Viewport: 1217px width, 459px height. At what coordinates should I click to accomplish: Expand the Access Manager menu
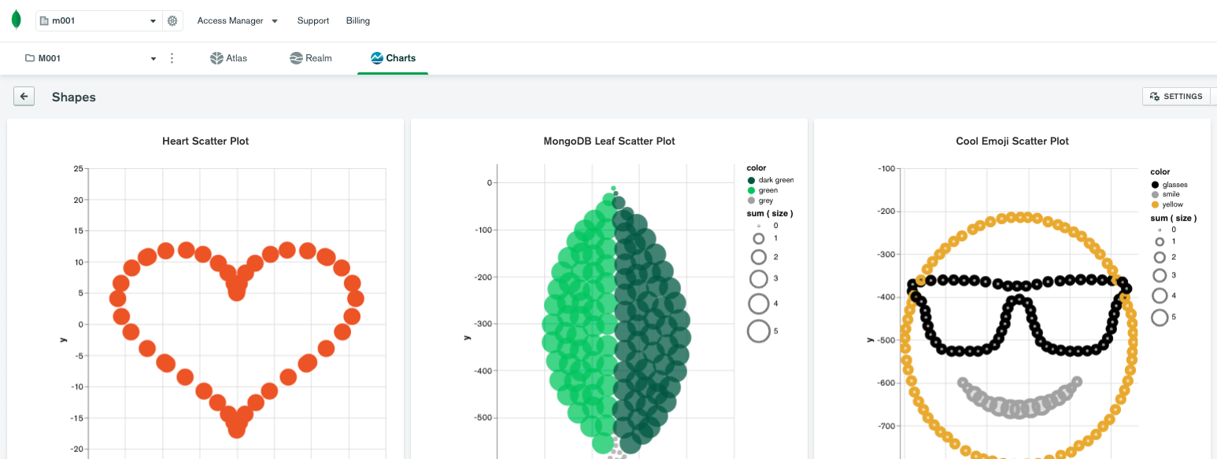(x=238, y=21)
